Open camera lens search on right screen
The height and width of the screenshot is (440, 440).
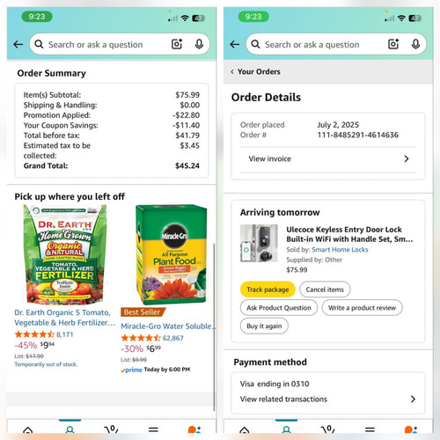point(393,44)
